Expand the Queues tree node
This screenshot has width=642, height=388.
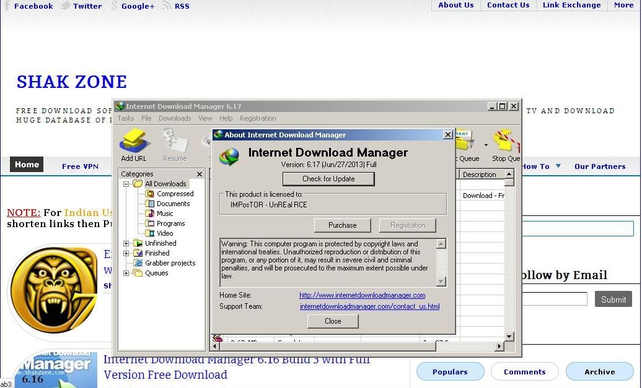(126, 273)
